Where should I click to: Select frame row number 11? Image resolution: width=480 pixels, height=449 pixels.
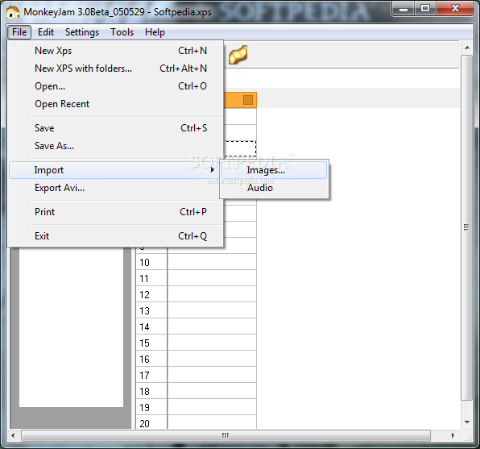[151, 279]
